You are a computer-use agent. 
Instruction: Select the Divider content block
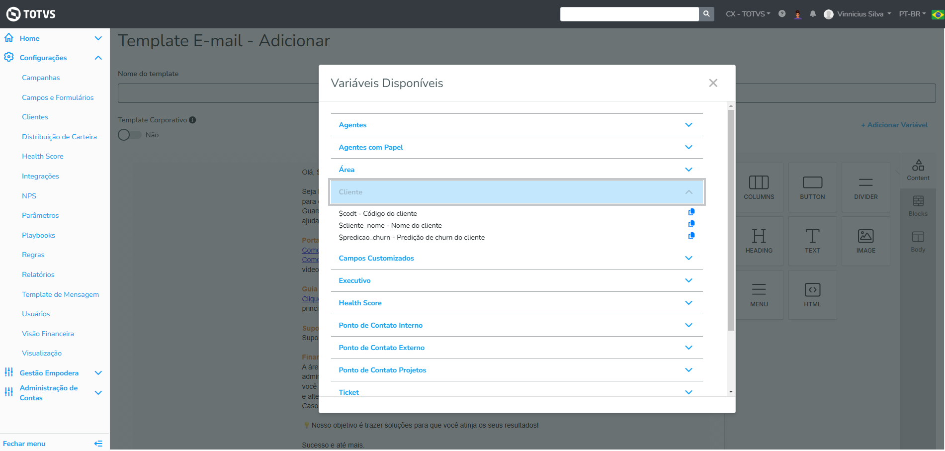click(x=866, y=187)
